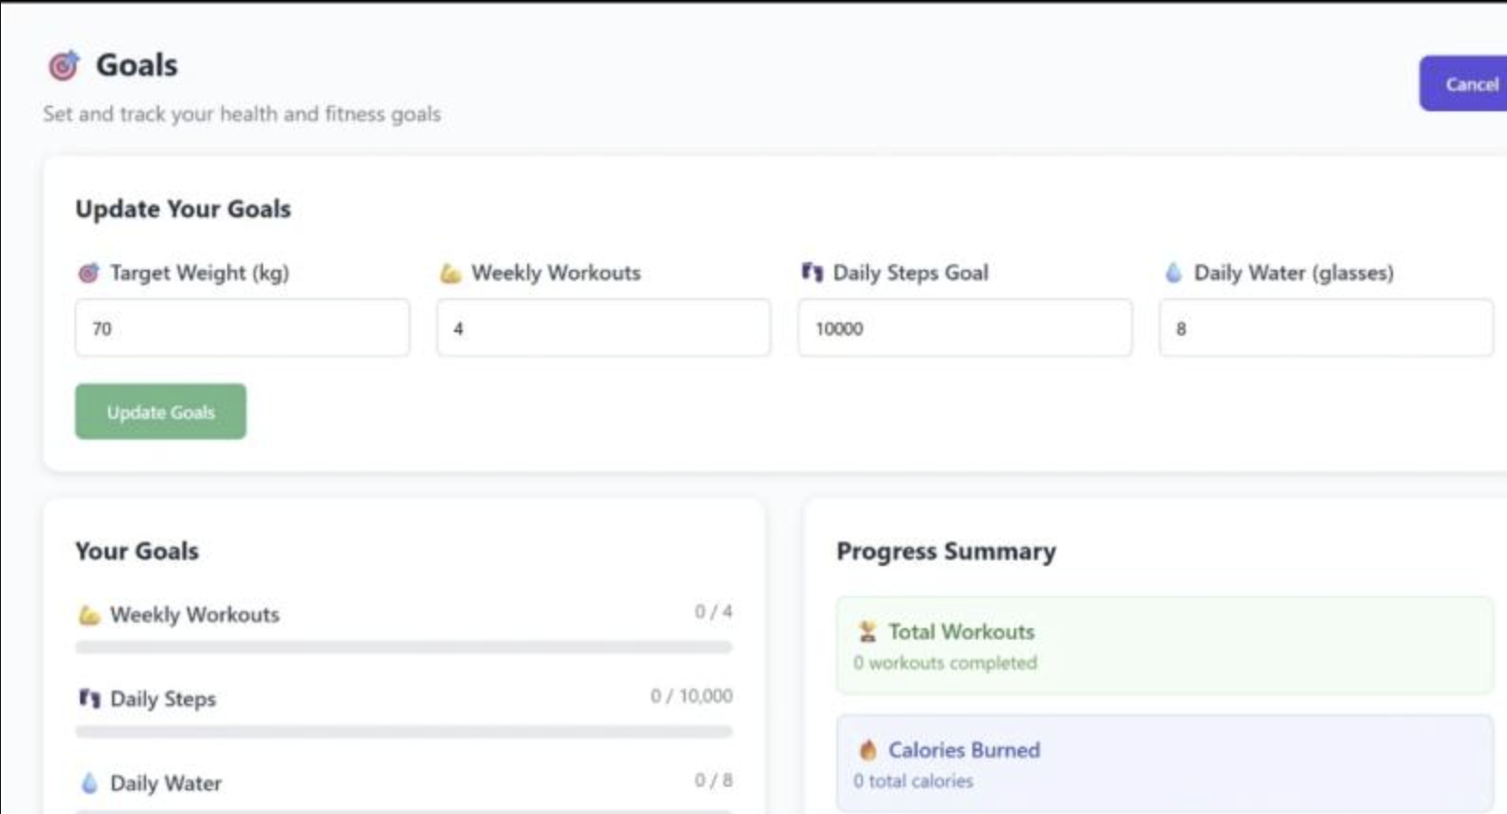Click the Daily Water (glasses) droplet icon
Image resolution: width=1507 pixels, height=814 pixels.
coord(1173,273)
